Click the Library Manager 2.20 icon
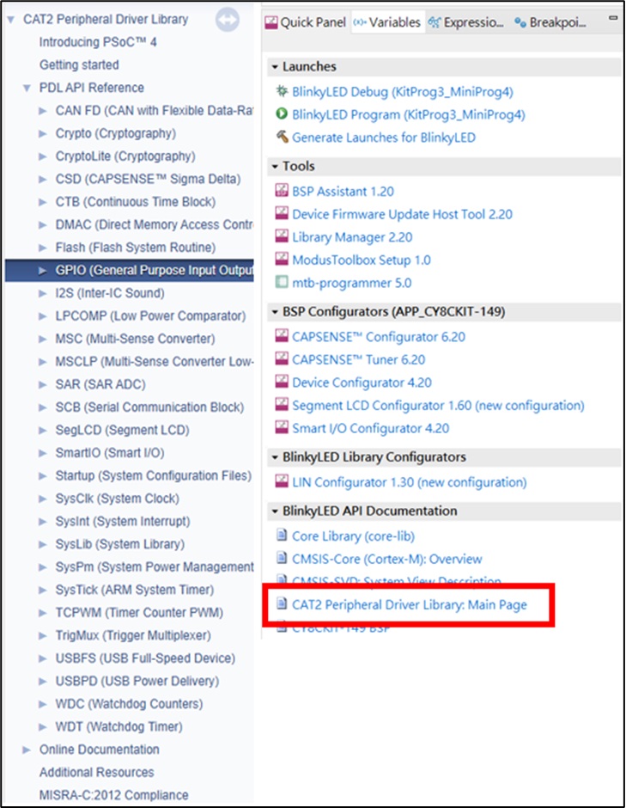 [282, 236]
